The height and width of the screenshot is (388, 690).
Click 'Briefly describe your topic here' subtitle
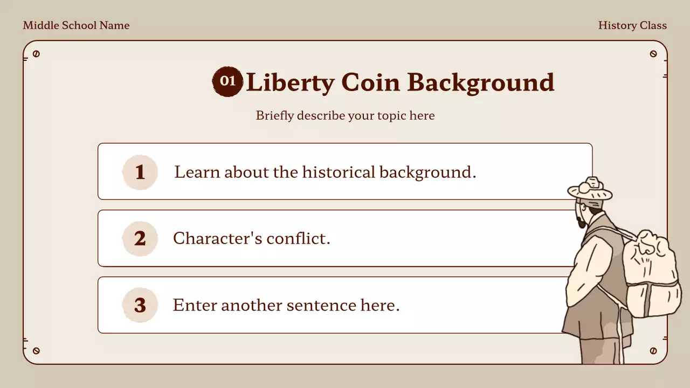(345, 115)
